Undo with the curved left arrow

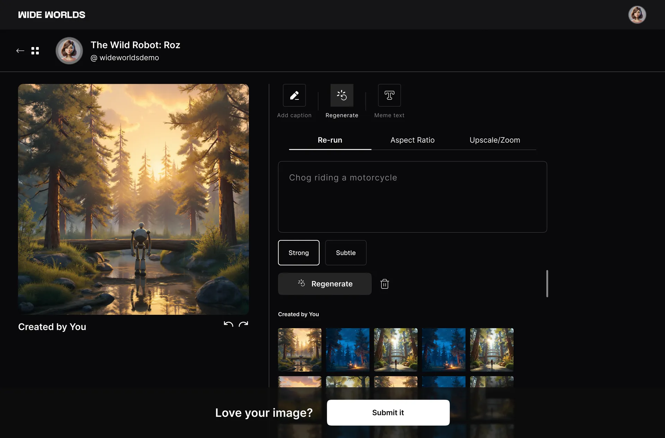228,324
